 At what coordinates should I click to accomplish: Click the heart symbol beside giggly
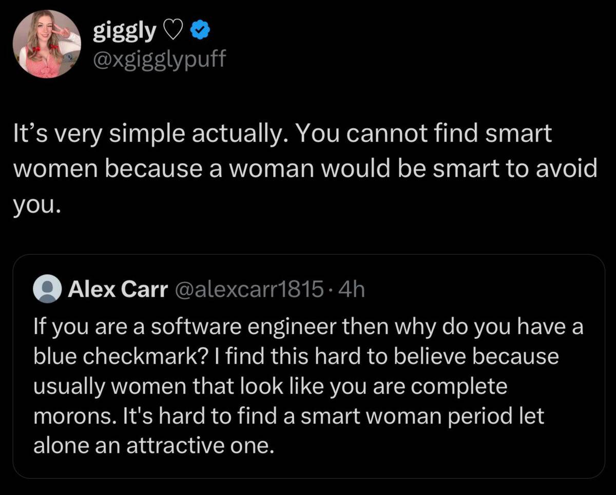[x=172, y=32]
